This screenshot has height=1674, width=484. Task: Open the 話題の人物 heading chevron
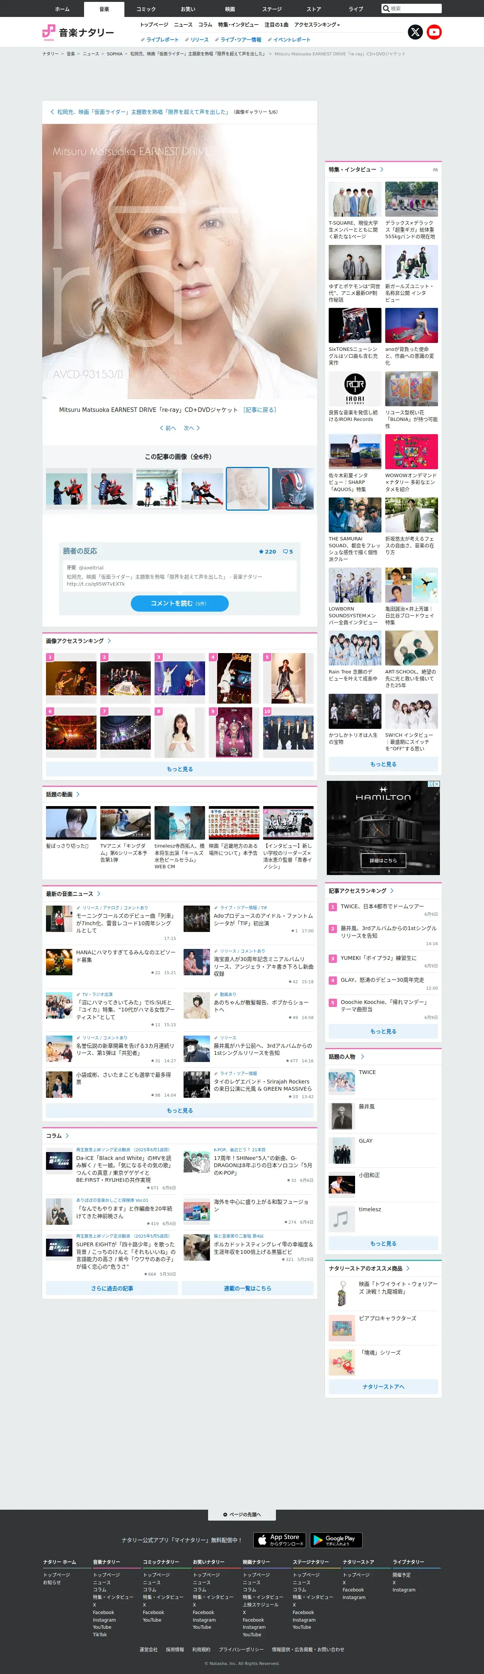(x=362, y=1057)
